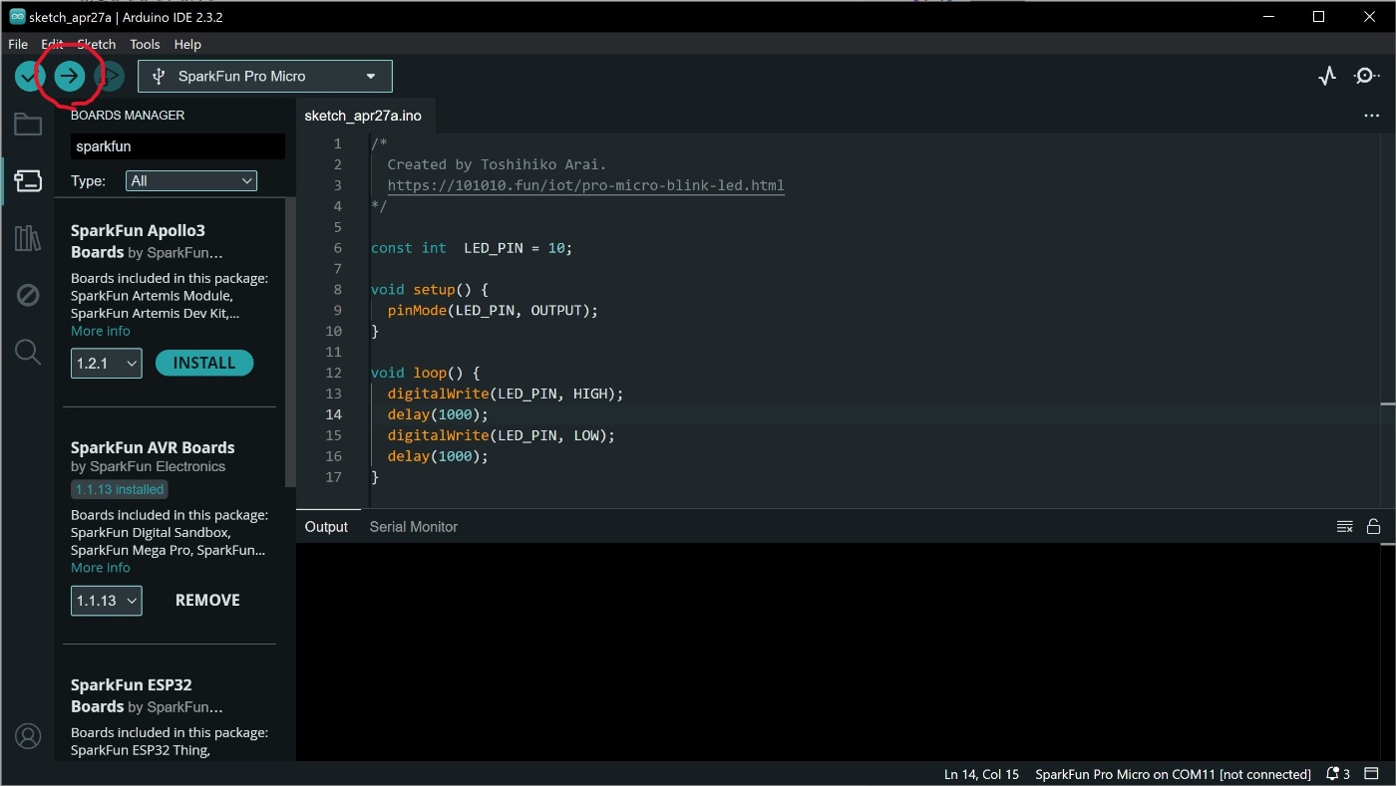
Task: Open the Sketch menu
Action: click(x=97, y=44)
